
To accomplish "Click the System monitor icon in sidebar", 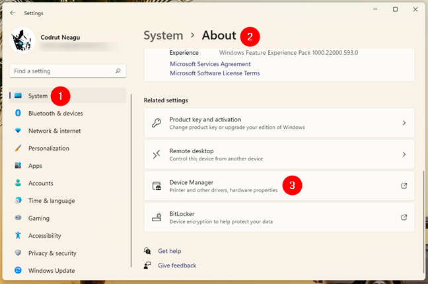I will [x=18, y=95].
